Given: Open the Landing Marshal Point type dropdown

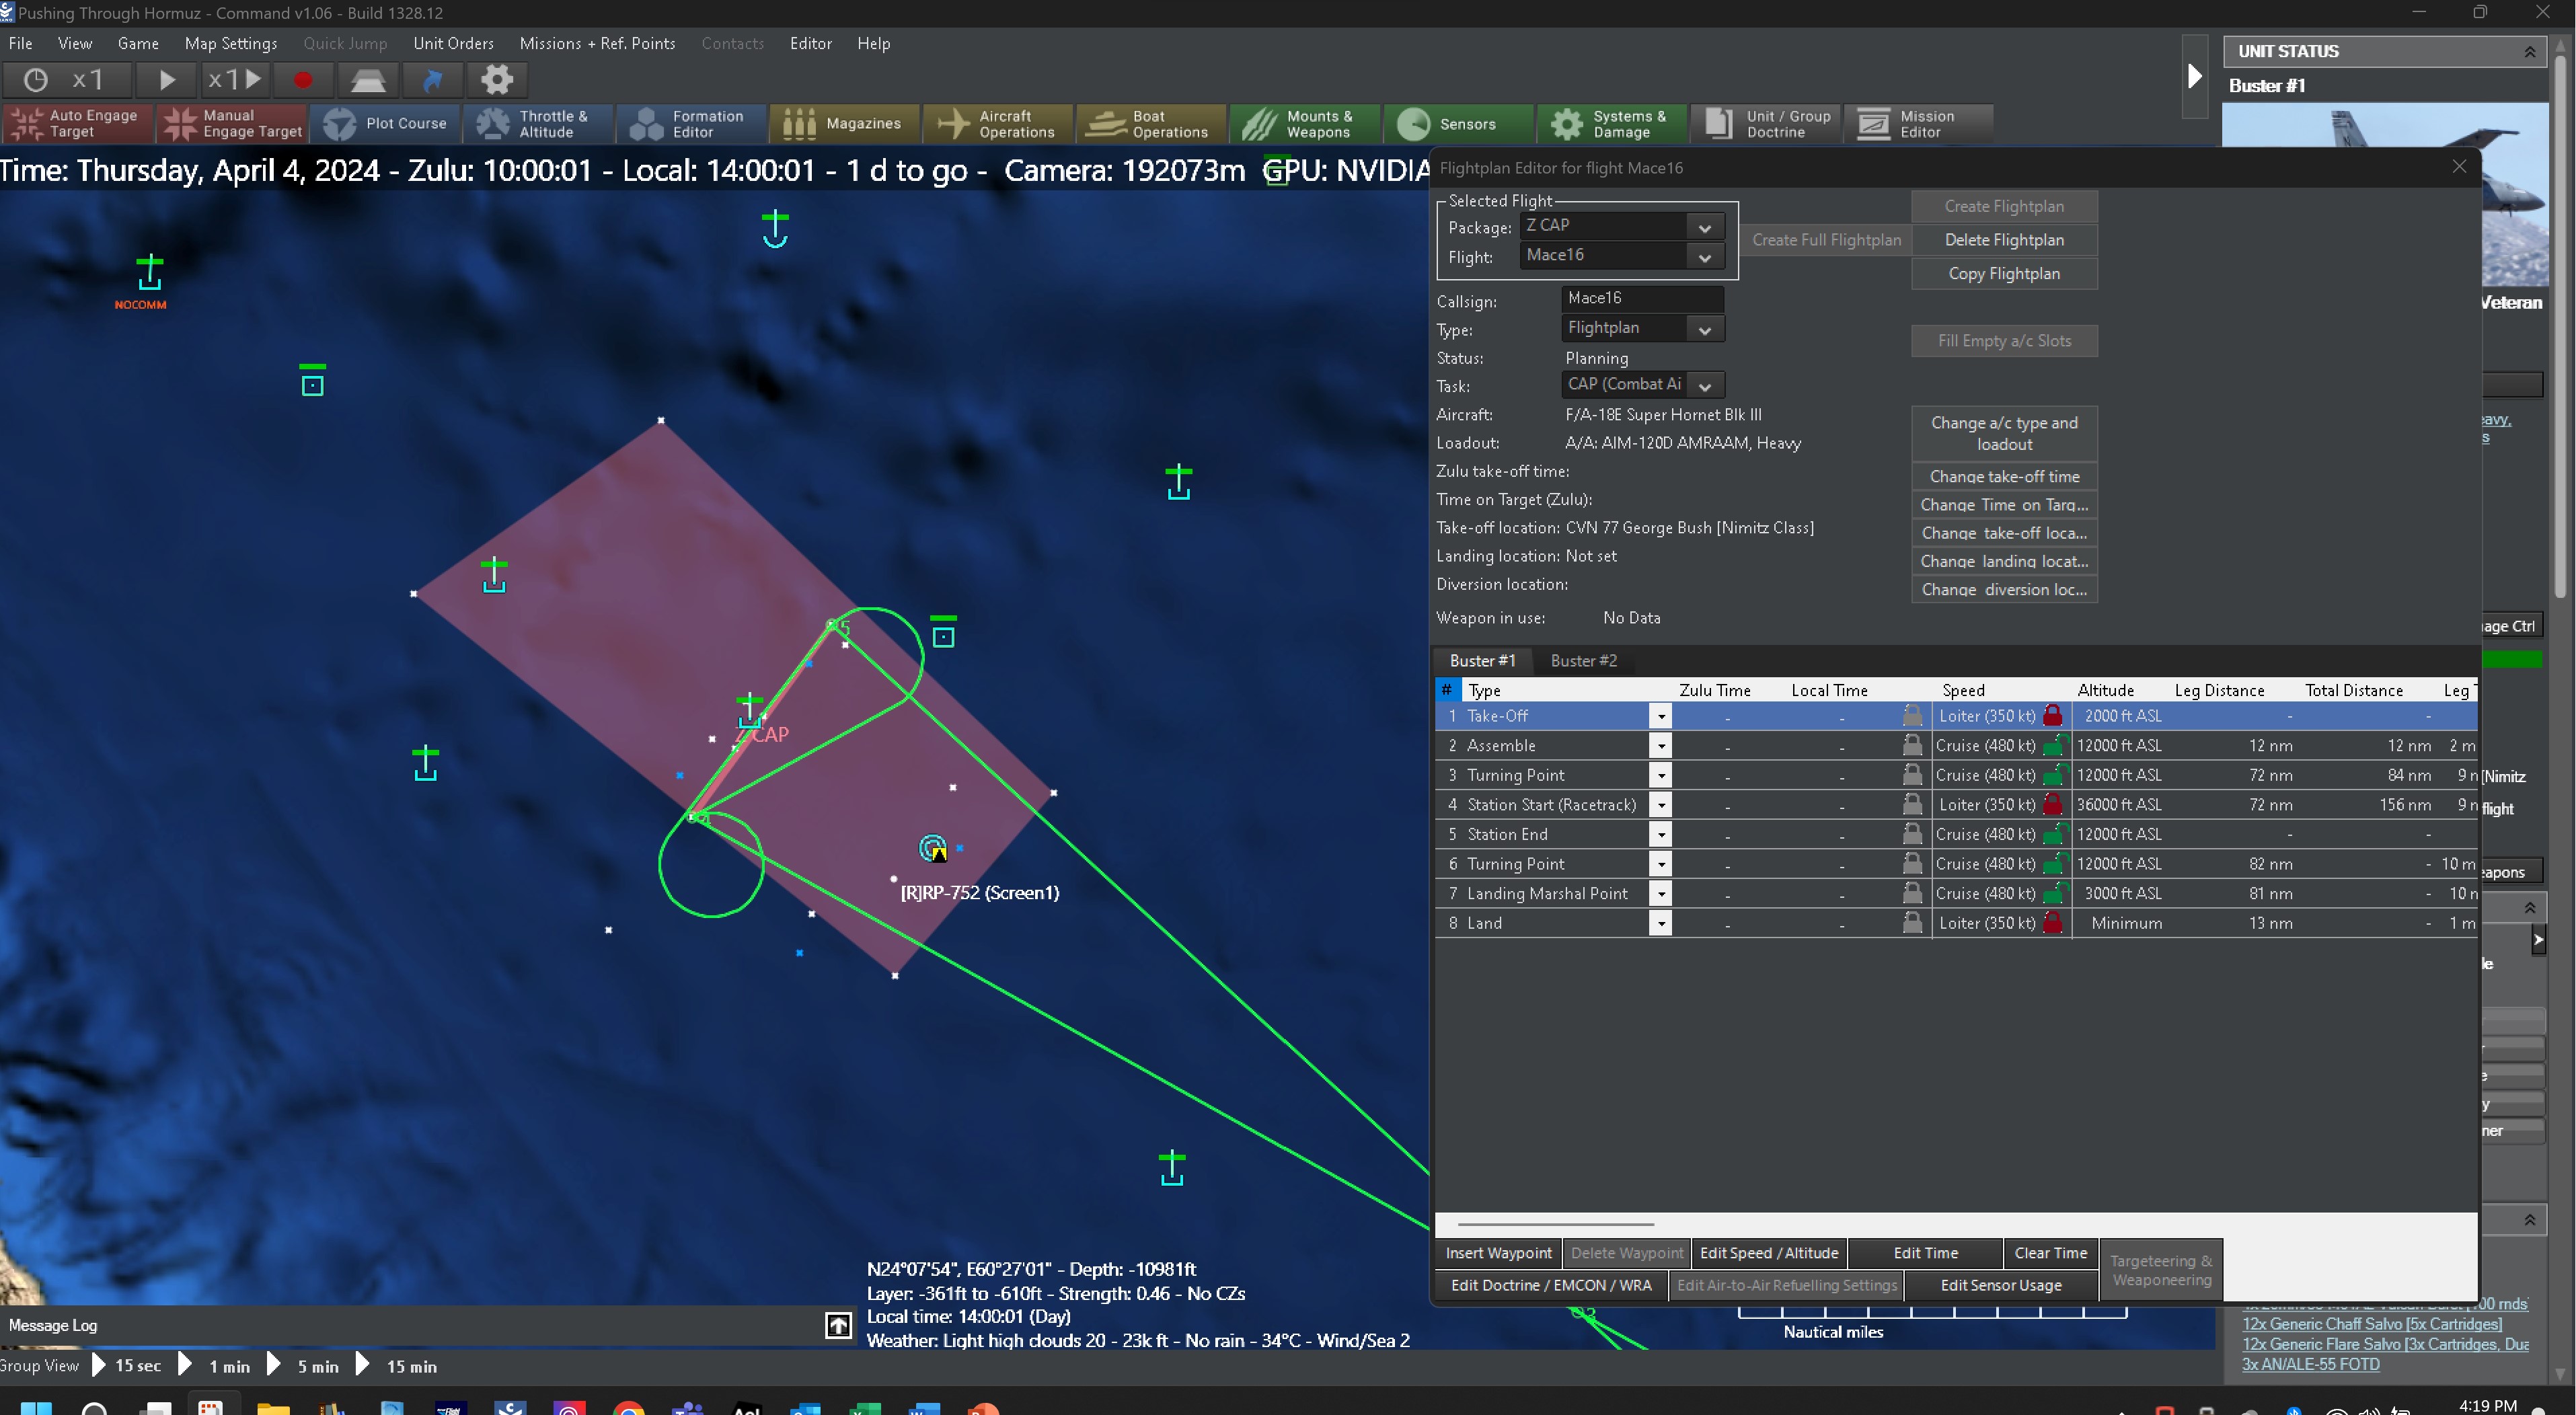Looking at the screenshot, I should point(1661,894).
